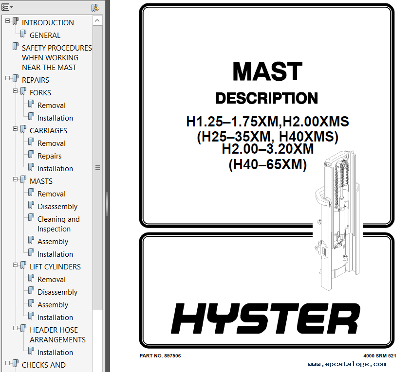Image resolution: width=411 pixels, height=372 pixels.
Task: Open Removal under FORKS
Action: point(52,106)
